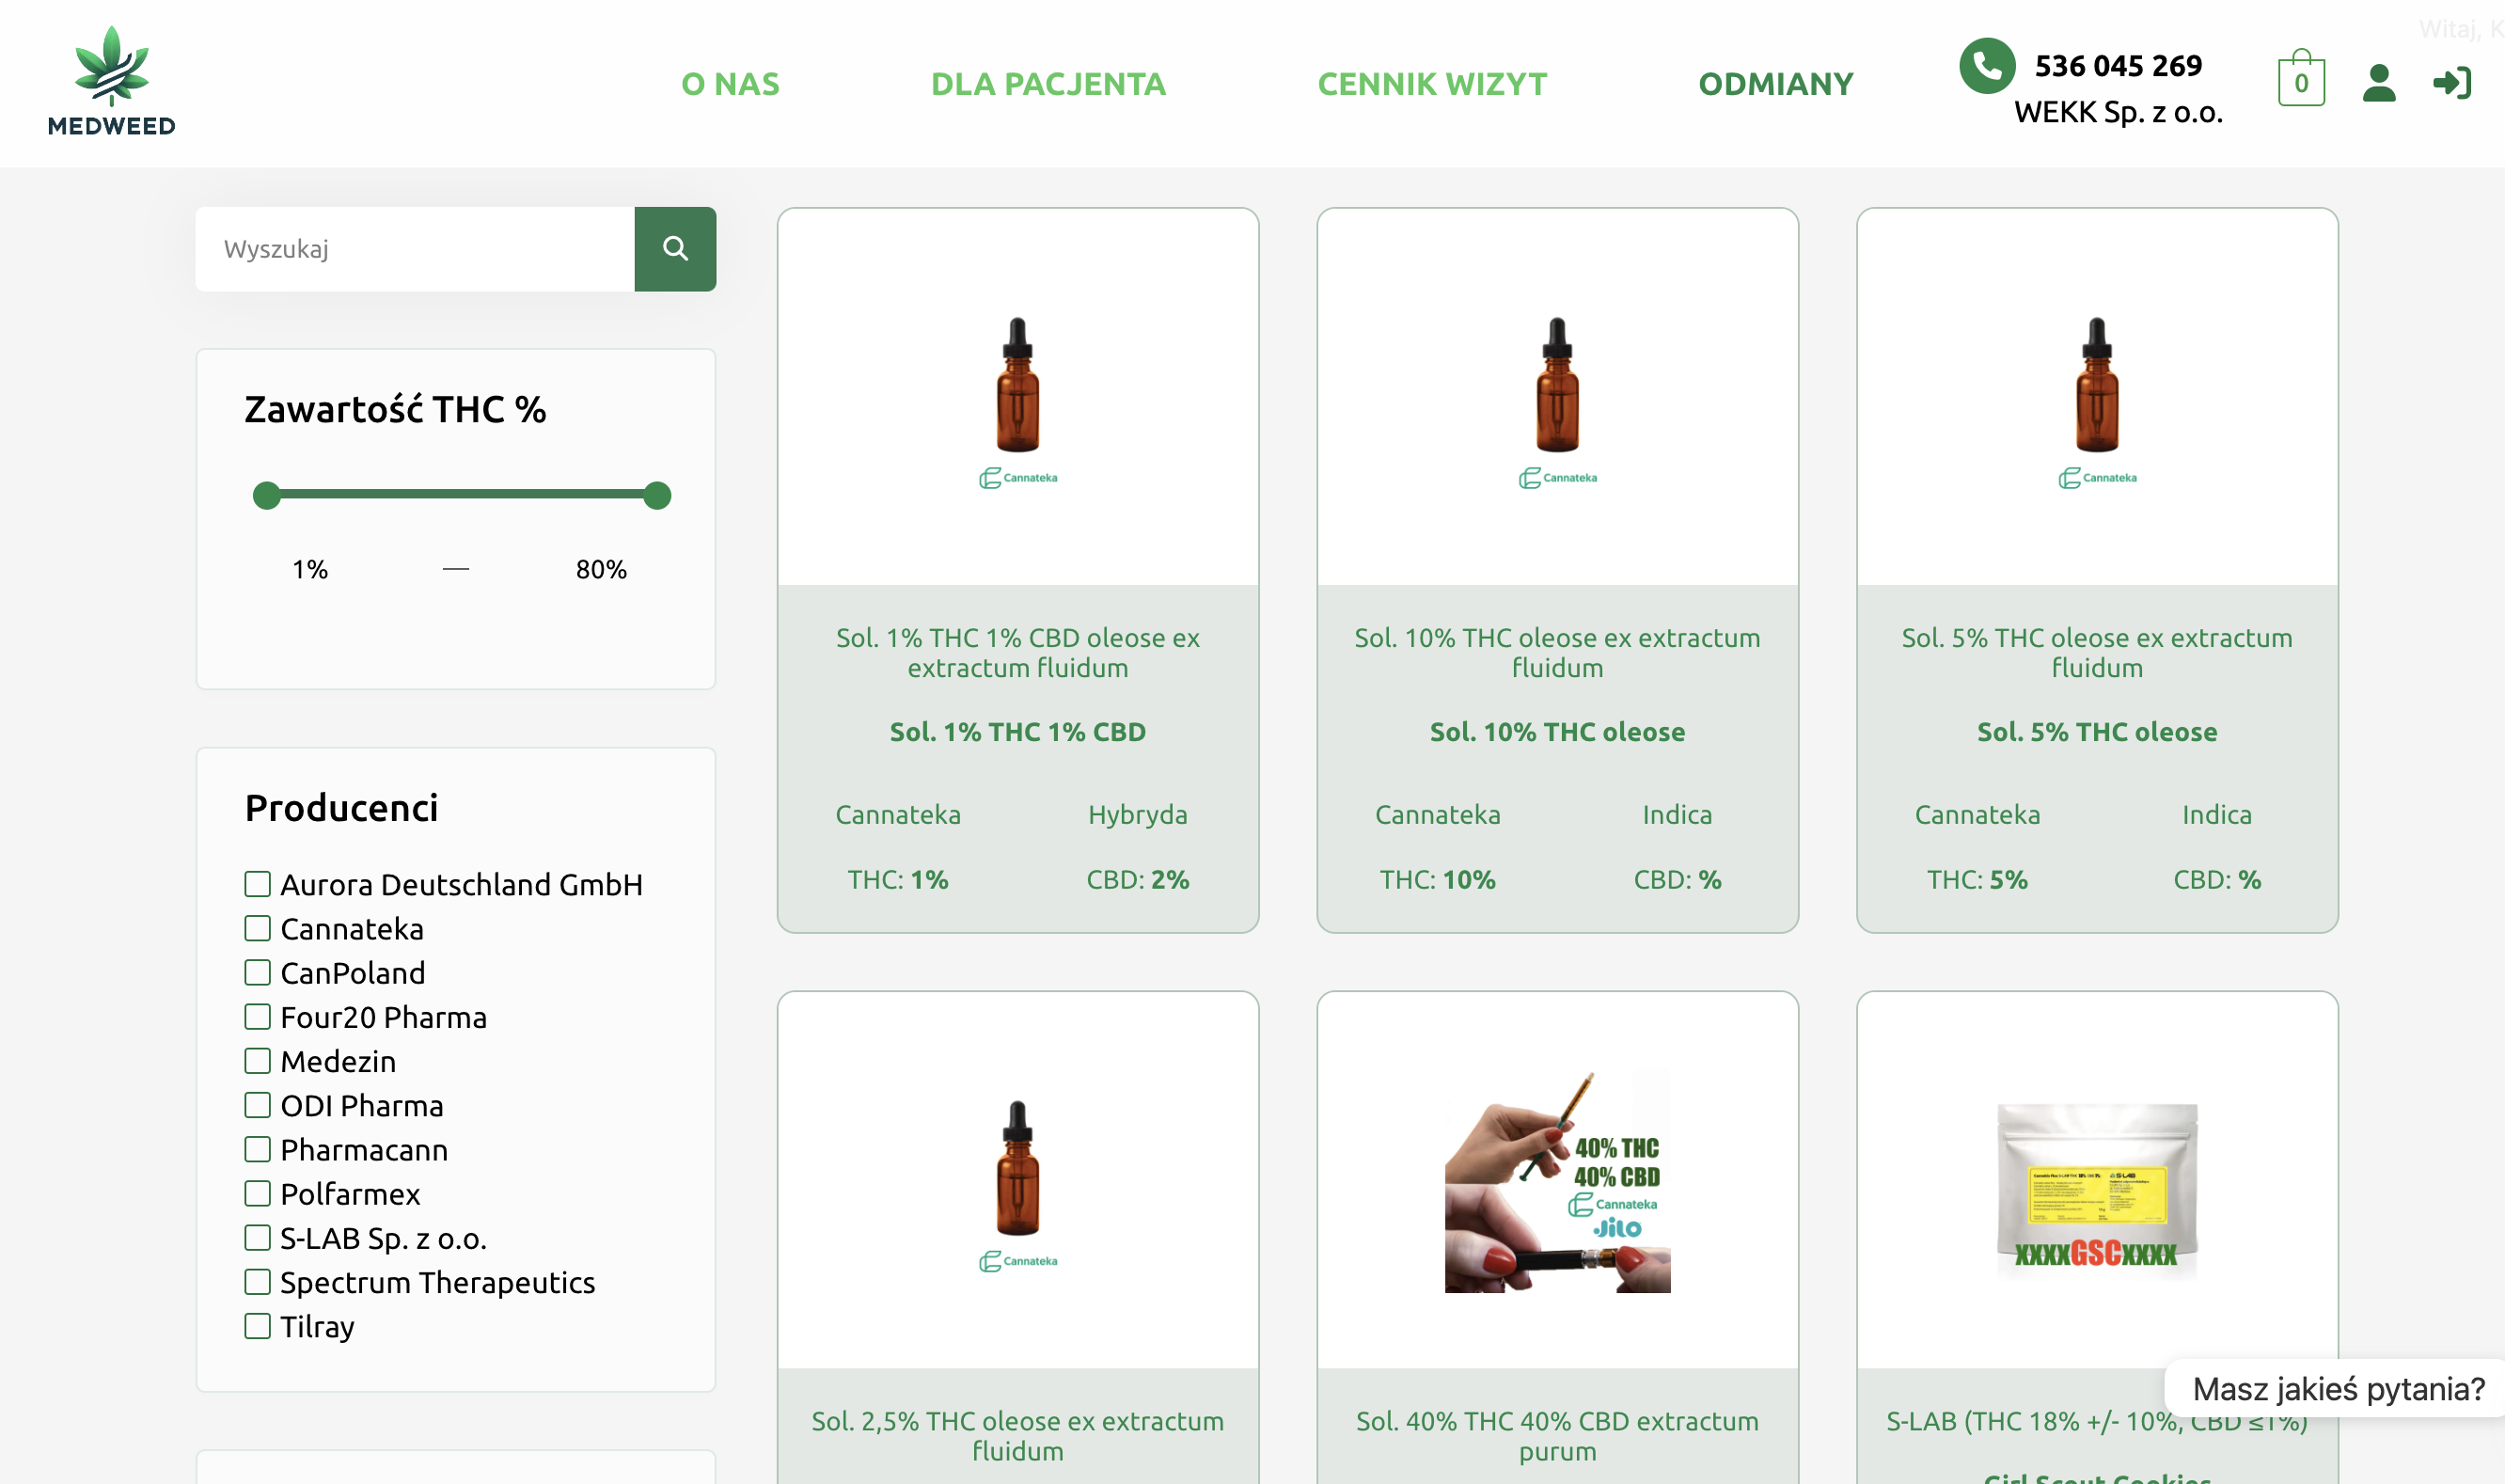Open the Medweed logo homepage
The width and height of the screenshot is (2505, 1484).
111,80
